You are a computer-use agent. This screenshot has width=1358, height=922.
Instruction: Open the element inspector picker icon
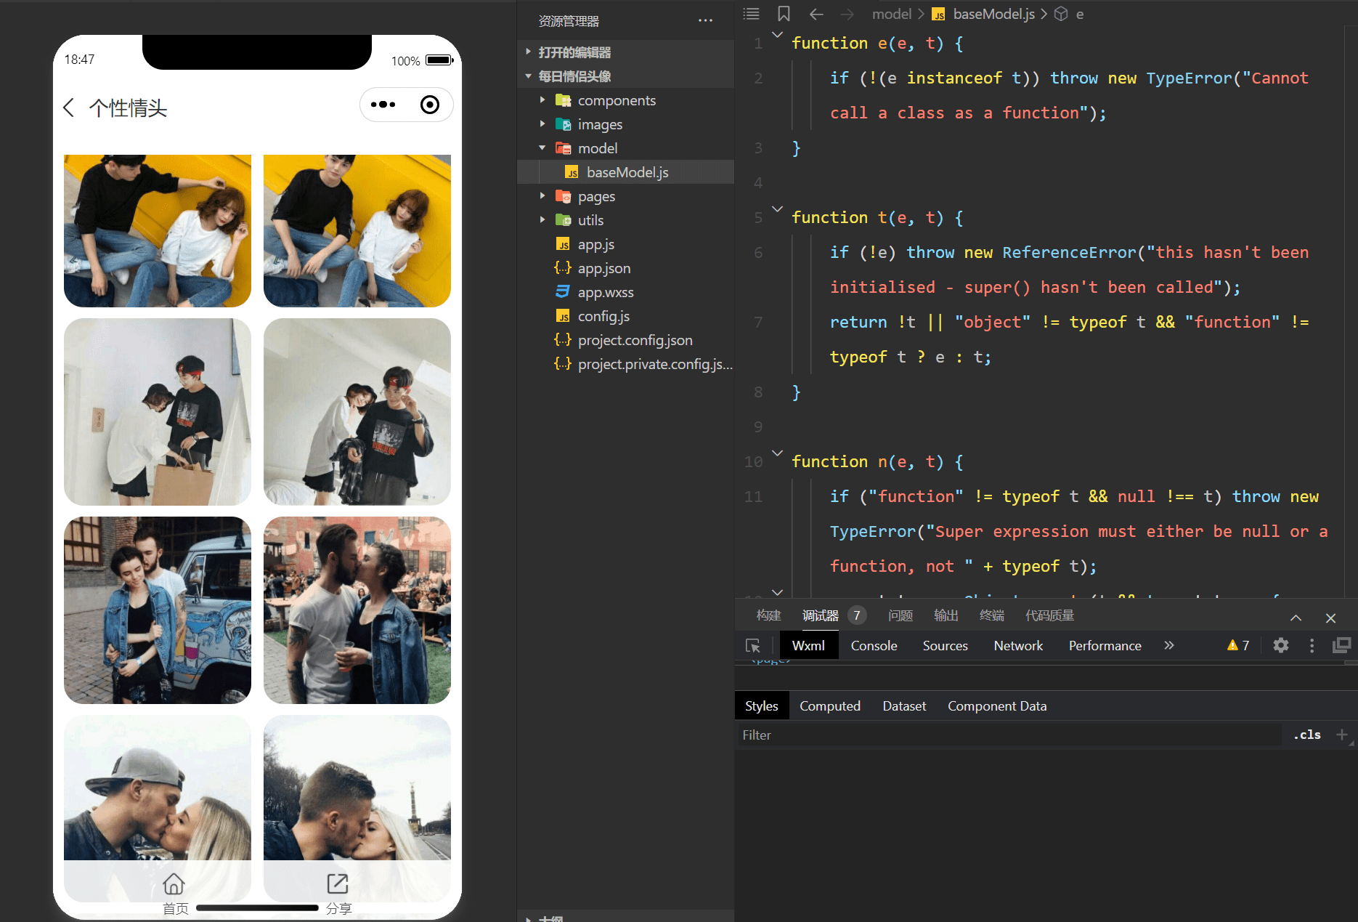coord(753,646)
